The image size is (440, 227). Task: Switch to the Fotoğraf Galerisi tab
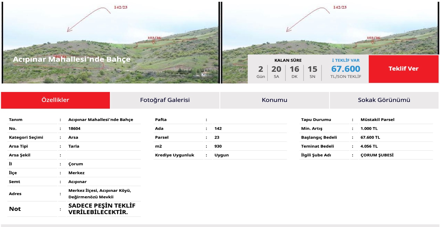(x=165, y=100)
